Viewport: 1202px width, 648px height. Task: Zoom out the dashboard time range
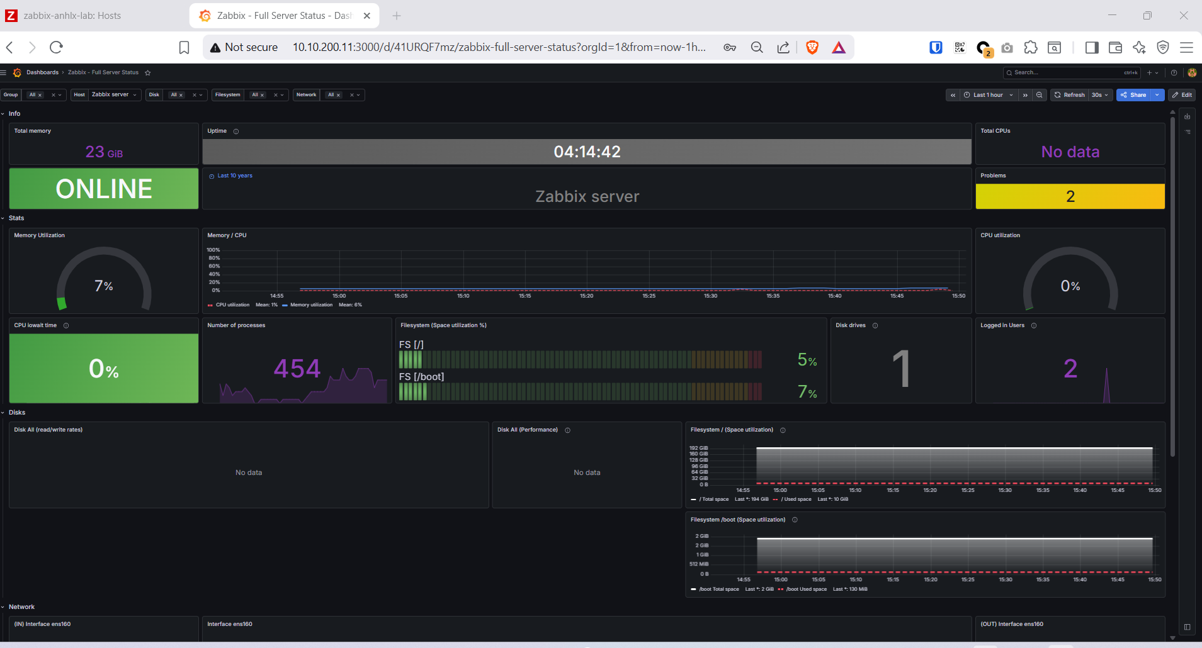pos(1040,95)
